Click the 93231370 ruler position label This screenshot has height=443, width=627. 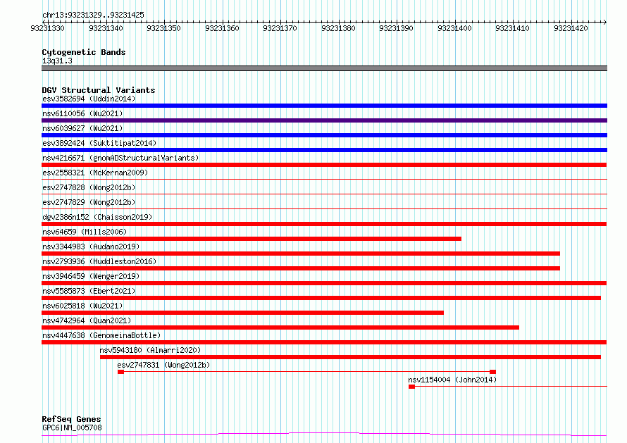point(280,28)
